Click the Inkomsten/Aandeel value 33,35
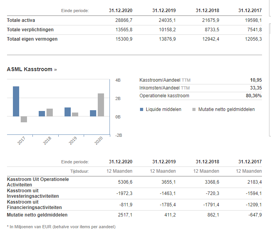 click(x=256, y=88)
